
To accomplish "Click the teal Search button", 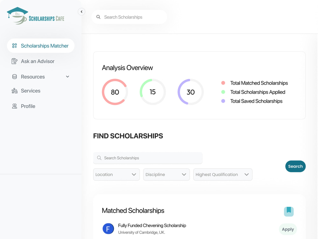I will [x=295, y=166].
